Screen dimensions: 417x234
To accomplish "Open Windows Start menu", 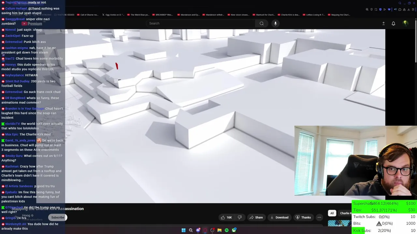I will tap(183, 230).
